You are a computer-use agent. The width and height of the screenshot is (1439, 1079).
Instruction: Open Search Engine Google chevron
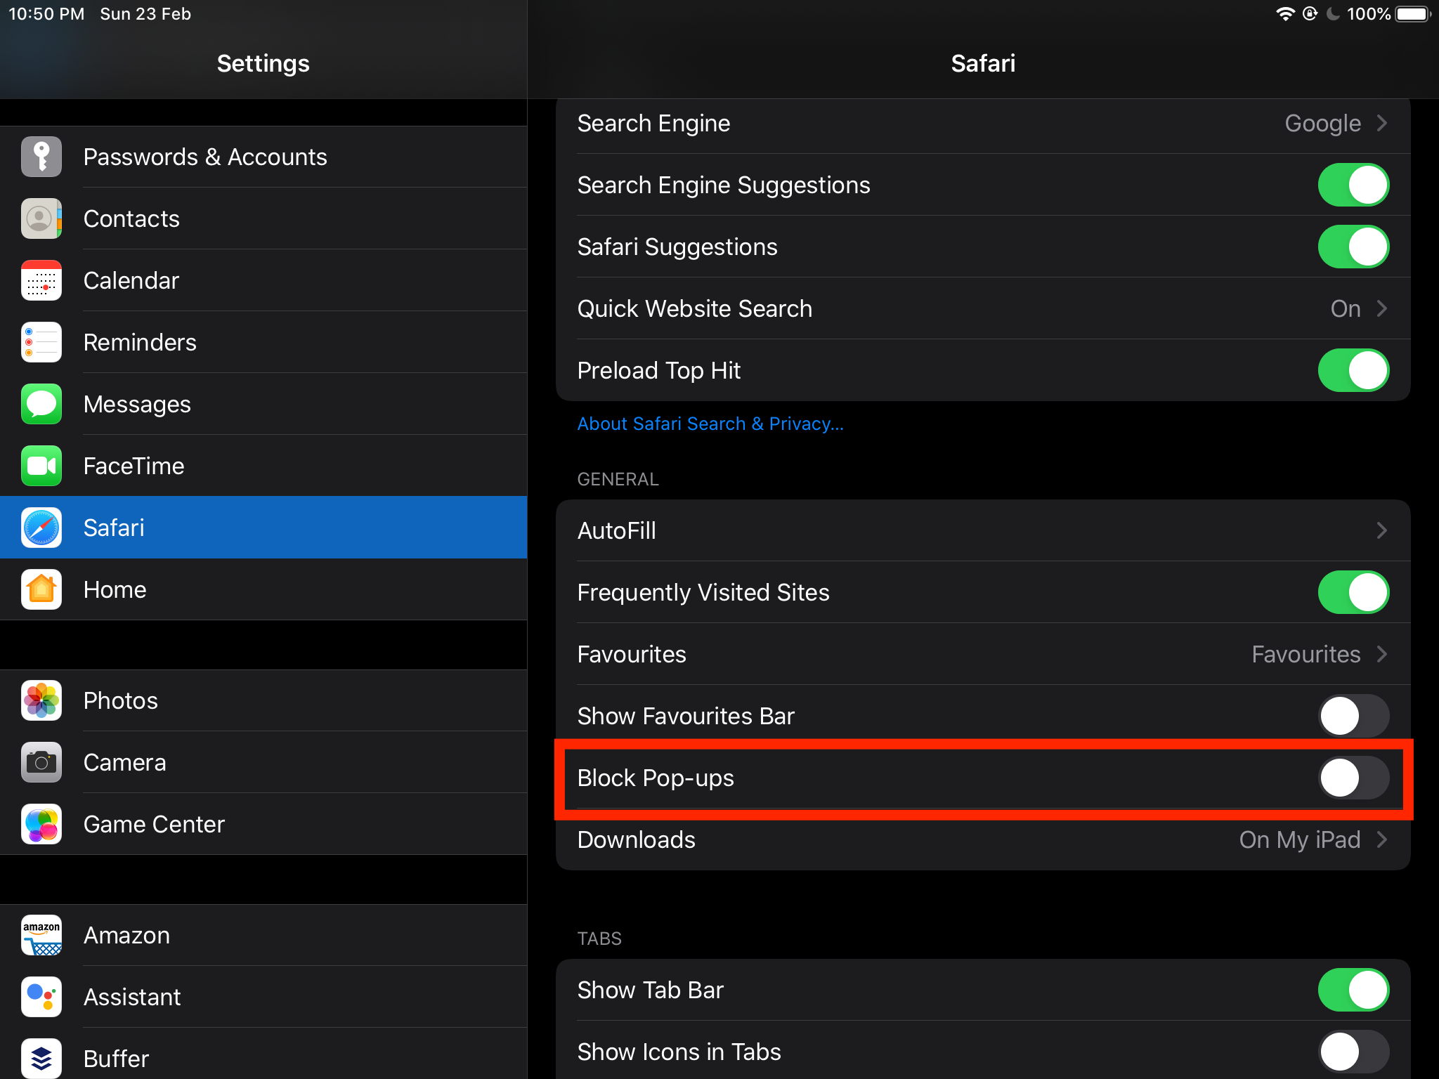click(x=1381, y=123)
